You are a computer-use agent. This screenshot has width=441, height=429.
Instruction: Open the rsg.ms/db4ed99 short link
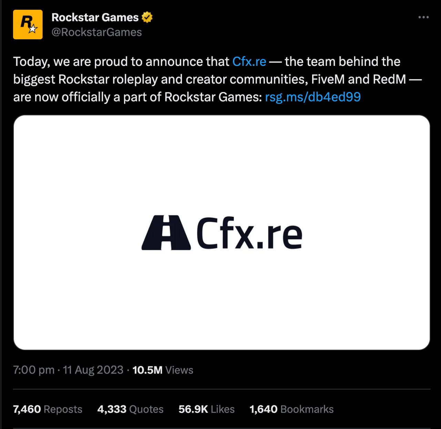point(313,97)
